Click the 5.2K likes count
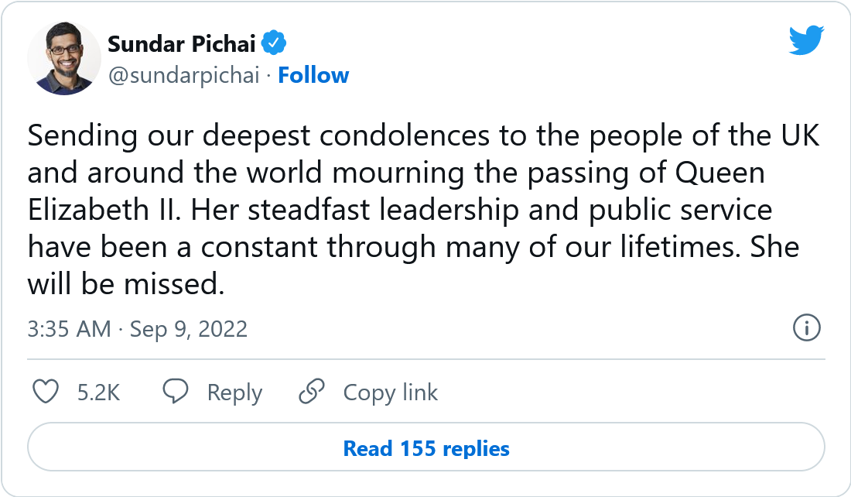The image size is (851, 497). coord(98,392)
